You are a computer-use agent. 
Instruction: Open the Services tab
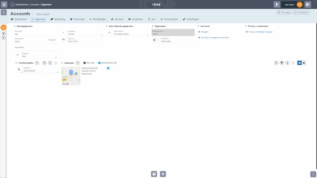(117, 19)
